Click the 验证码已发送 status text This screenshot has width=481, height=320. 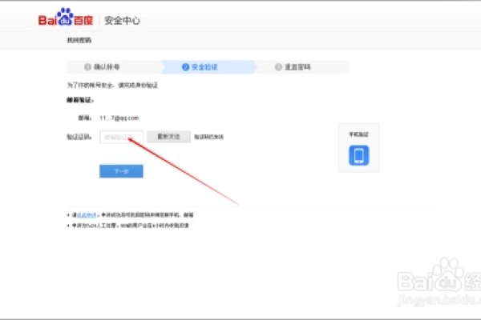tap(209, 137)
